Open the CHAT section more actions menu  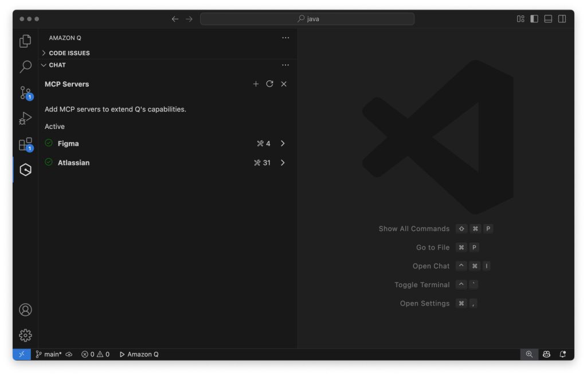click(285, 65)
